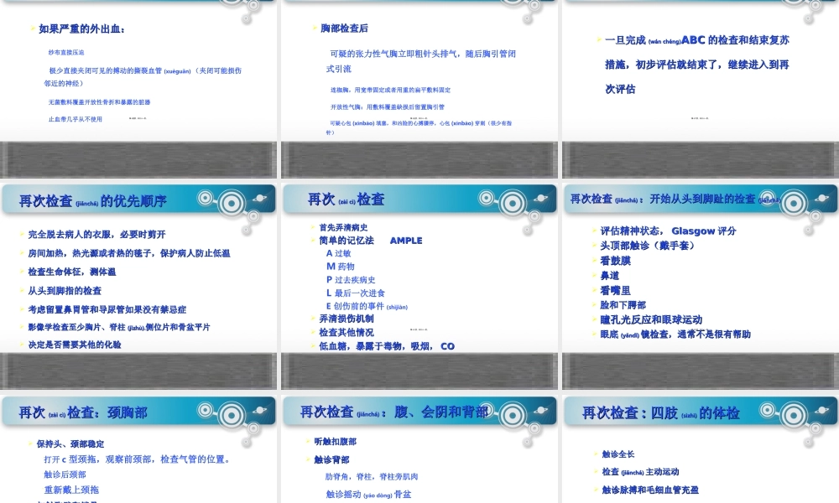The height and width of the screenshot is (503, 839).
Task: Select the line 触诊脉搏和毛细血管充盈
Action: coord(650,489)
